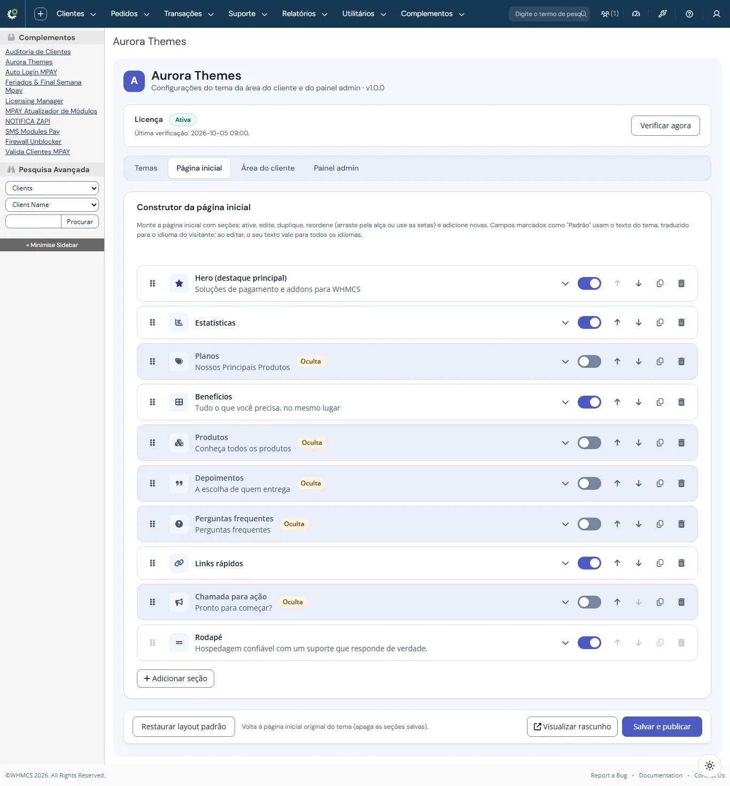This screenshot has width=730, height=786.
Task: Expand the Chamada para ação chevron
Action: coord(565,602)
